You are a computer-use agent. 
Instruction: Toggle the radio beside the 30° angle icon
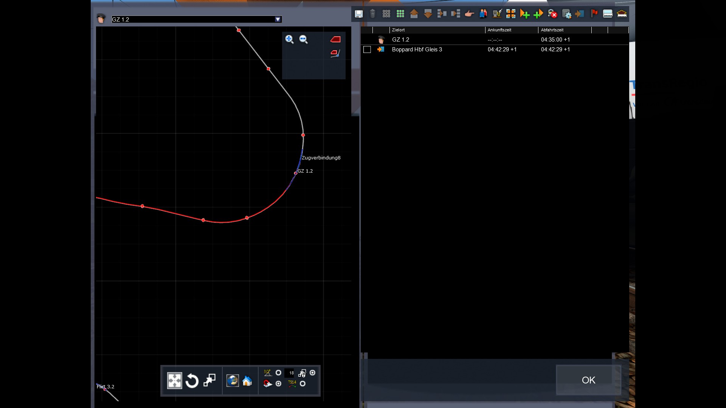pos(278,373)
